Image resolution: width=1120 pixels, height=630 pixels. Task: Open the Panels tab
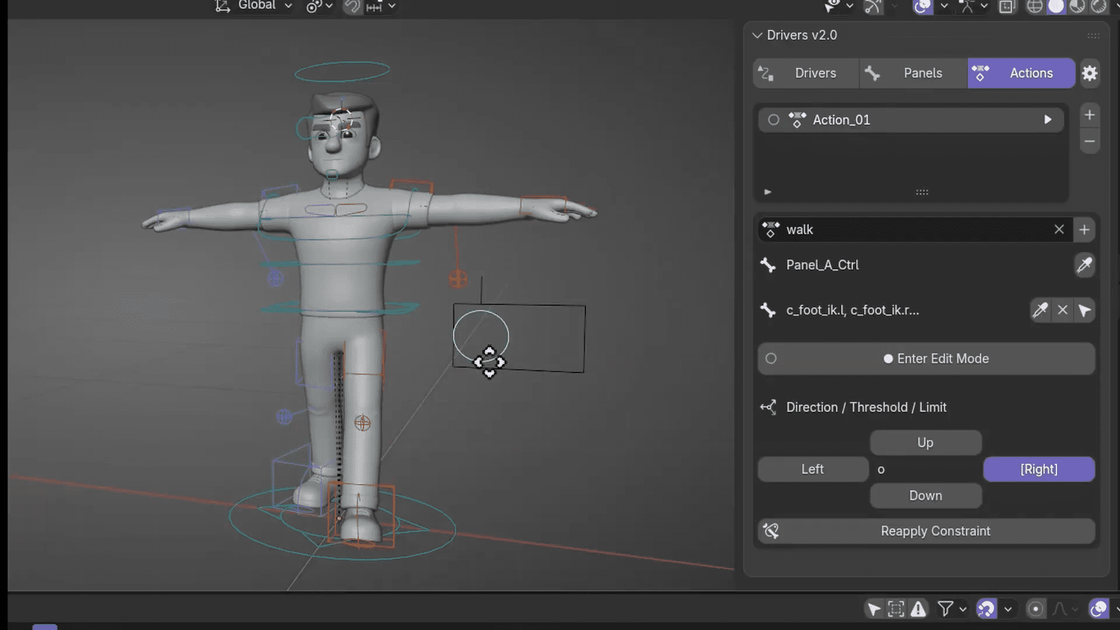point(922,73)
